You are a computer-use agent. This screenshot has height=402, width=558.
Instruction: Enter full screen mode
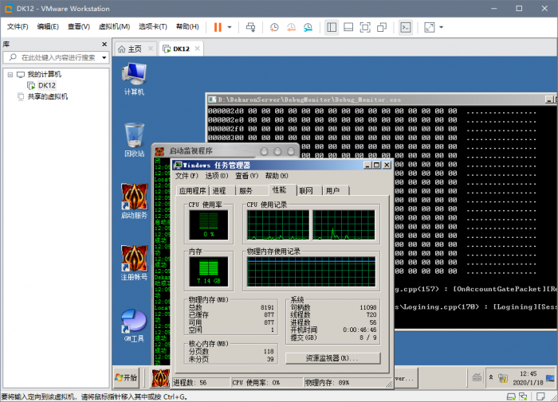[365, 27]
